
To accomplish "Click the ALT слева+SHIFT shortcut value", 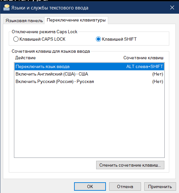I will [145, 67].
